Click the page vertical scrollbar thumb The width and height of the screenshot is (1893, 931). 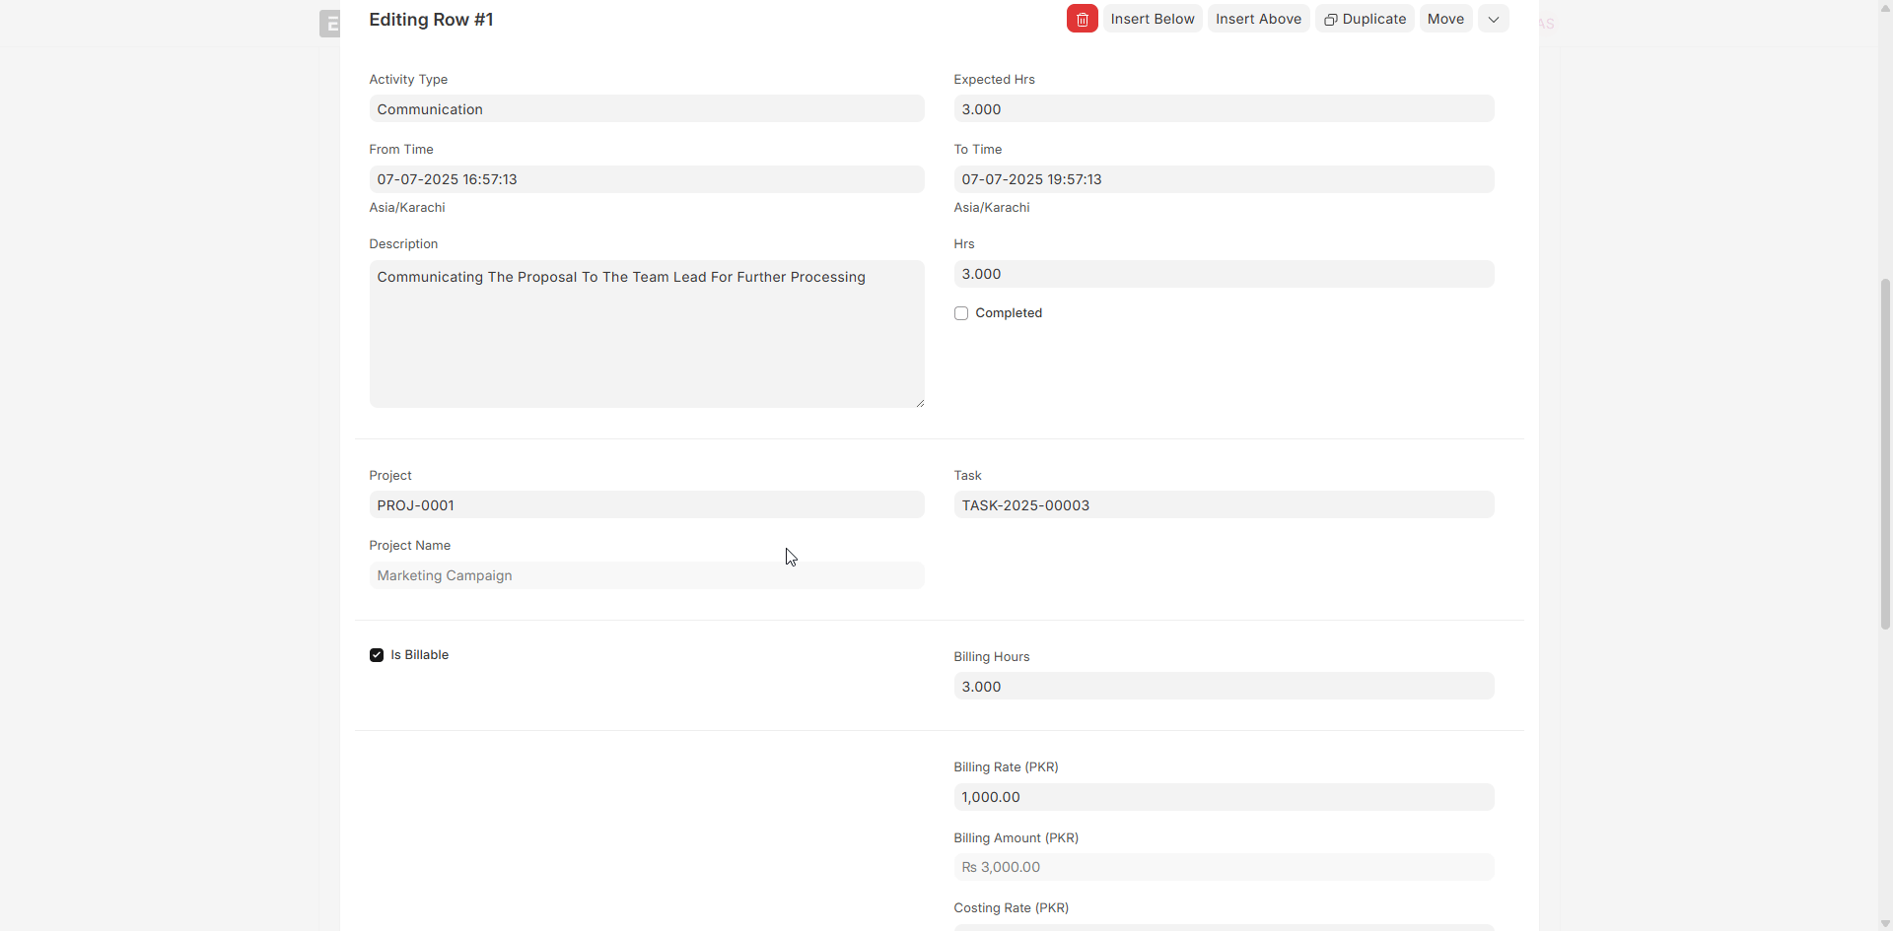(1885, 453)
